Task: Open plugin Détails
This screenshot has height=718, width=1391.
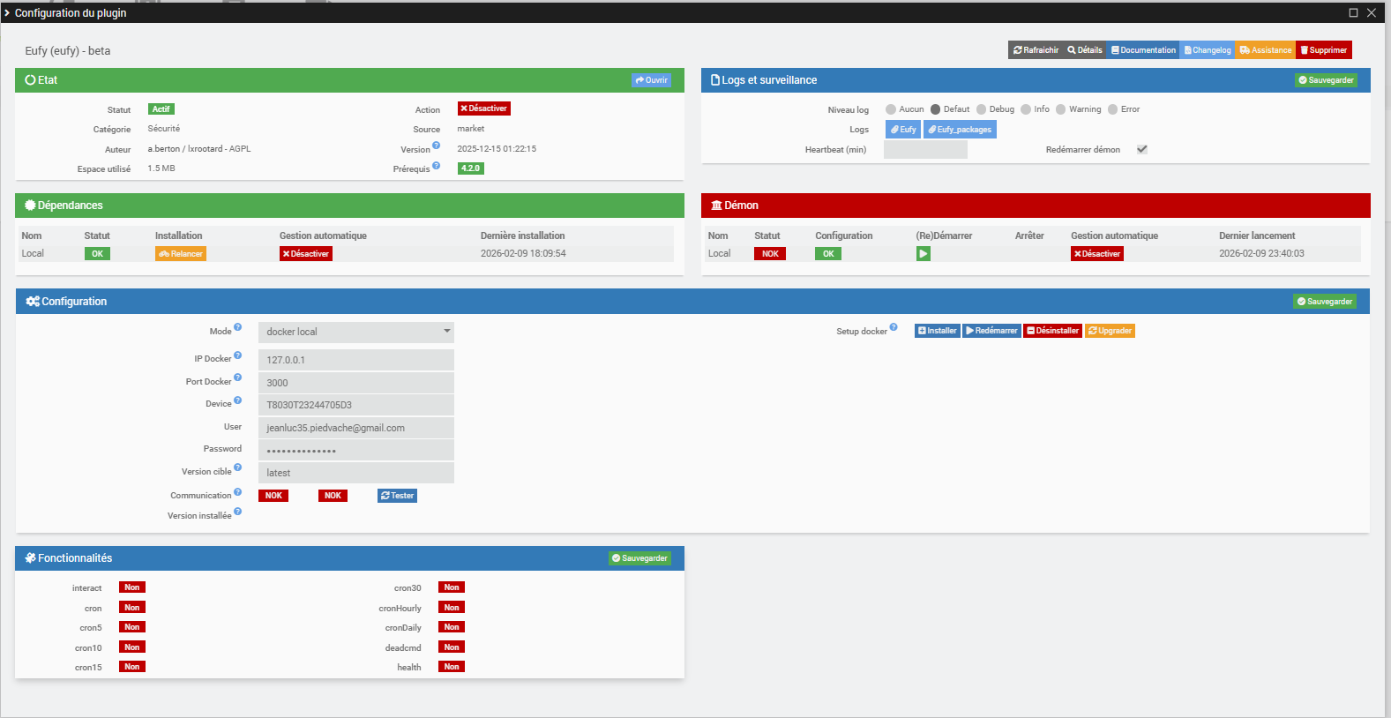Action: click(x=1085, y=50)
